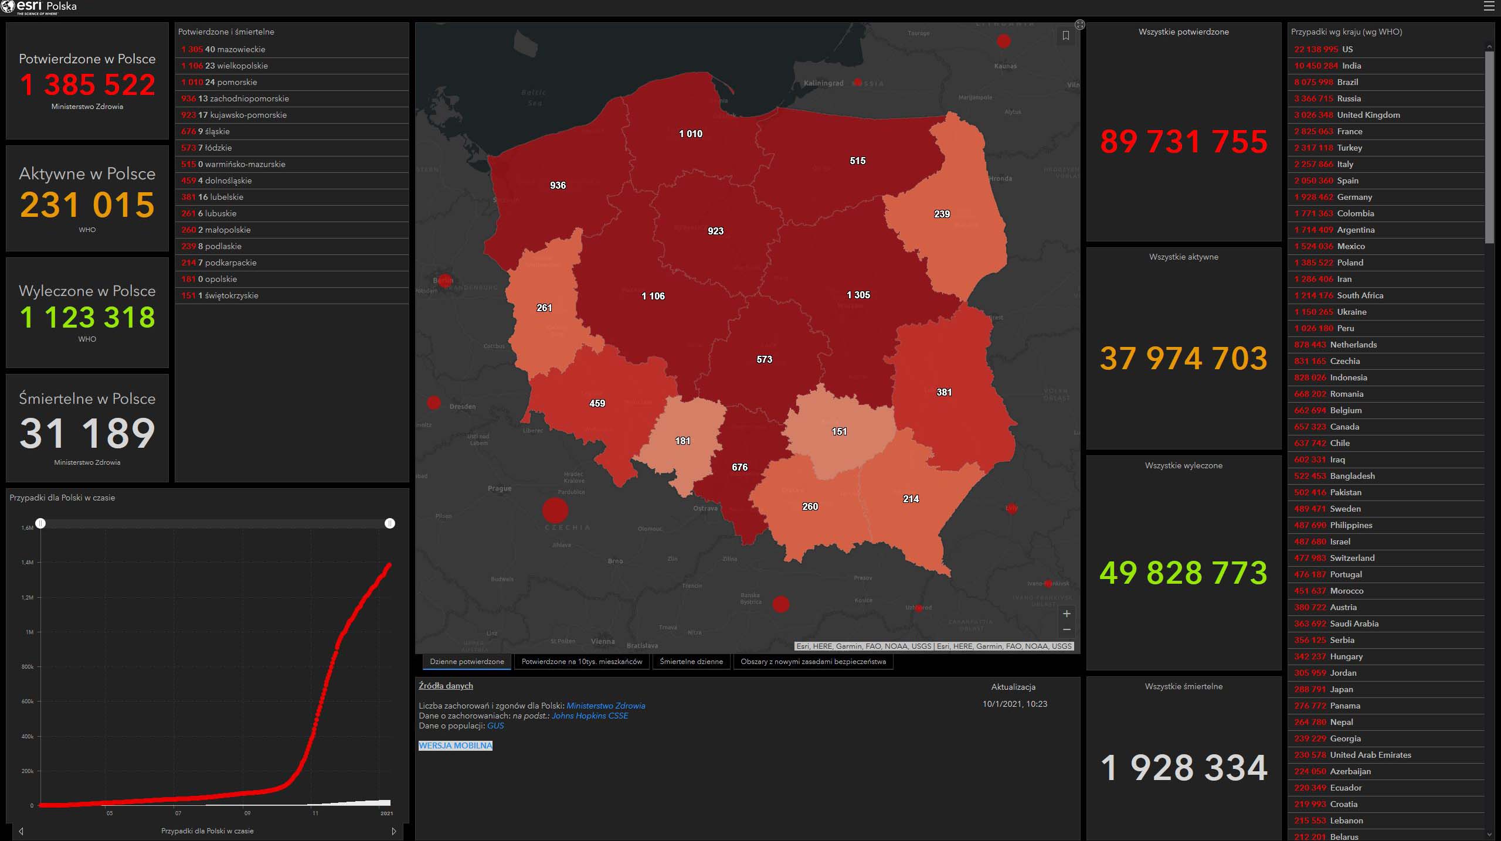
Task: Open the WERSJA MOBILNA link
Action: pos(456,745)
